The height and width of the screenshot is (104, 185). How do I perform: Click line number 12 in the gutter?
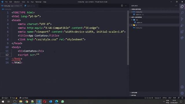pos(7,55)
